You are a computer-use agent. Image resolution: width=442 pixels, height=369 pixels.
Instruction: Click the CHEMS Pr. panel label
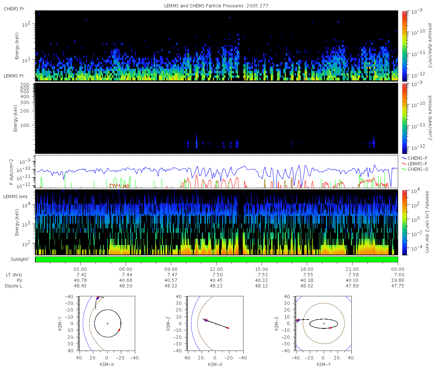point(14,8)
